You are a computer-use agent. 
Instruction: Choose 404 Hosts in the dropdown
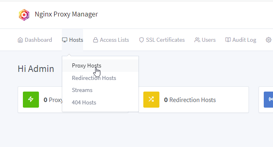click(x=100, y=102)
